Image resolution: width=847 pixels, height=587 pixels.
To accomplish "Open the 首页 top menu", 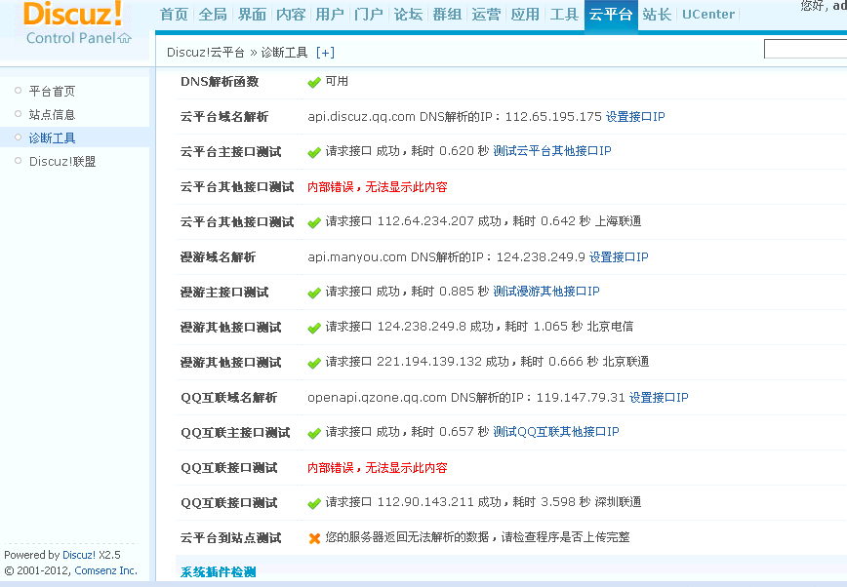I will pyautogui.click(x=174, y=15).
